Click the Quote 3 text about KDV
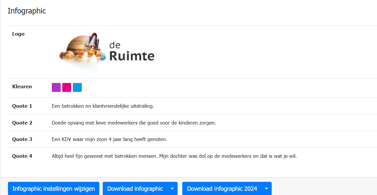Screen dimensions: 377x195 pyautogui.click(x=109, y=139)
